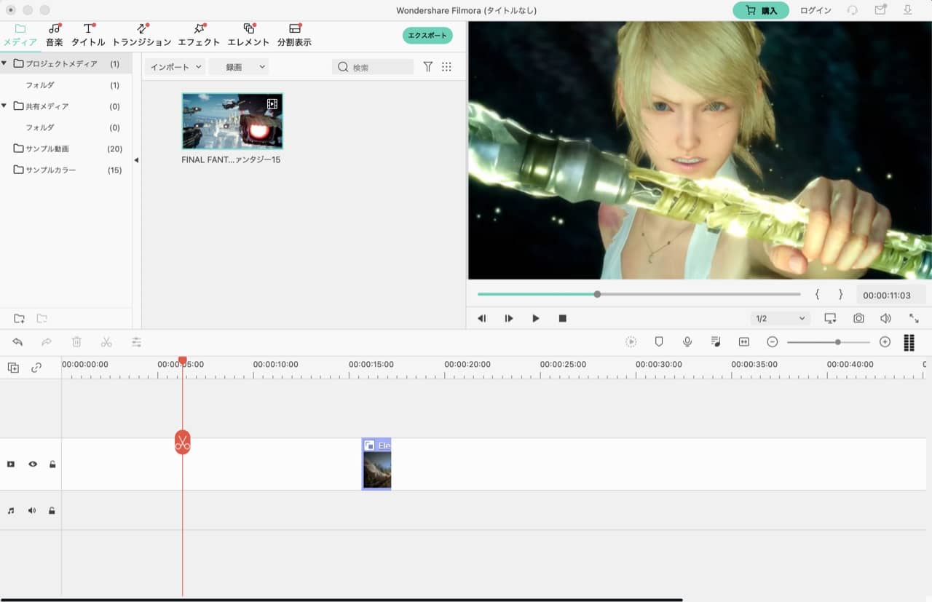Image resolution: width=932 pixels, height=602 pixels.
Task: Collapse the media library side panel arrow
Action: coord(136,160)
